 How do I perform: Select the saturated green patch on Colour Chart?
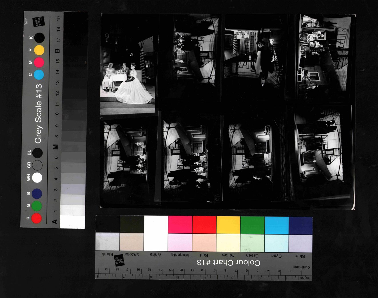coord(252,225)
